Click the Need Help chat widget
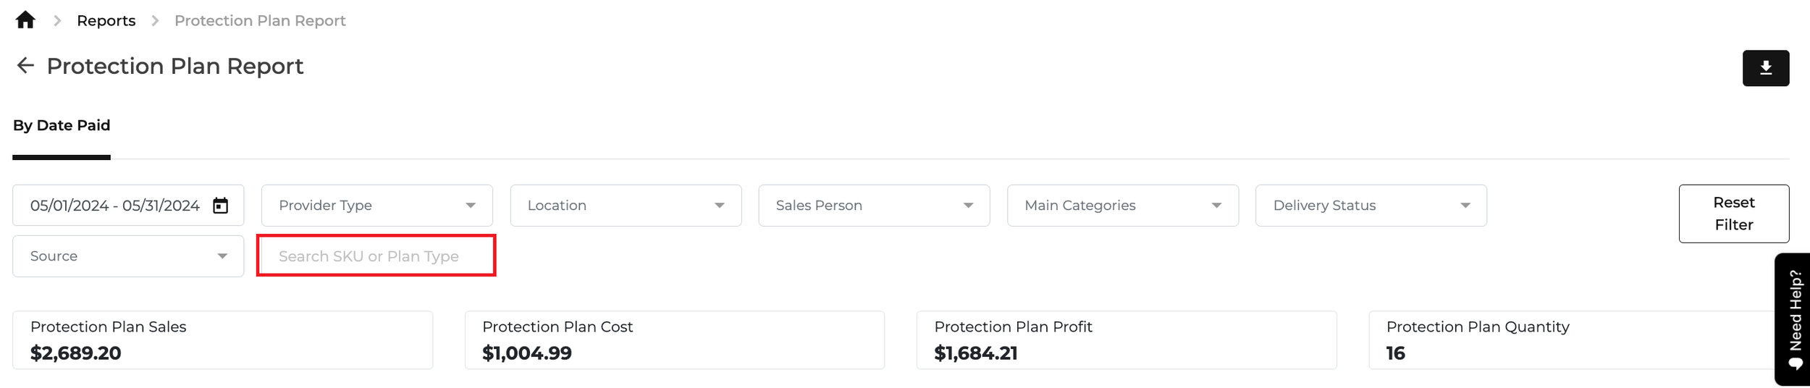Image resolution: width=1810 pixels, height=388 pixels. click(1792, 319)
